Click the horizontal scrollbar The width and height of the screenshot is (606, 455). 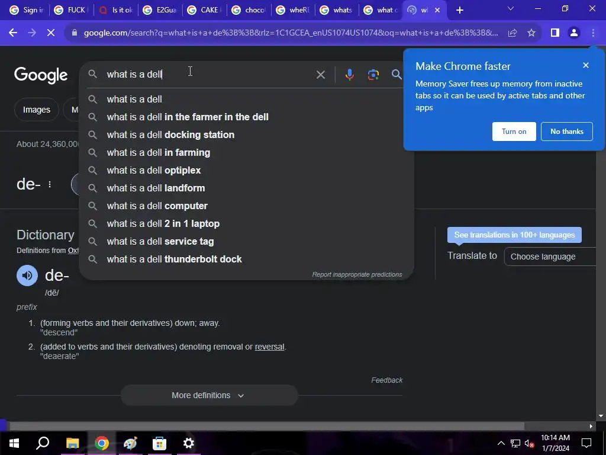click(267, 426)
